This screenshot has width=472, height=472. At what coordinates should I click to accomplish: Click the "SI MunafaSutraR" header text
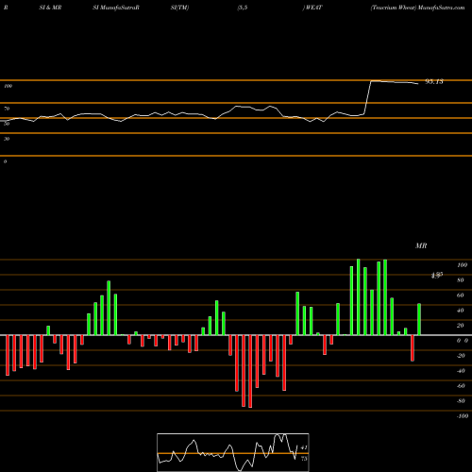pos(116,8)
